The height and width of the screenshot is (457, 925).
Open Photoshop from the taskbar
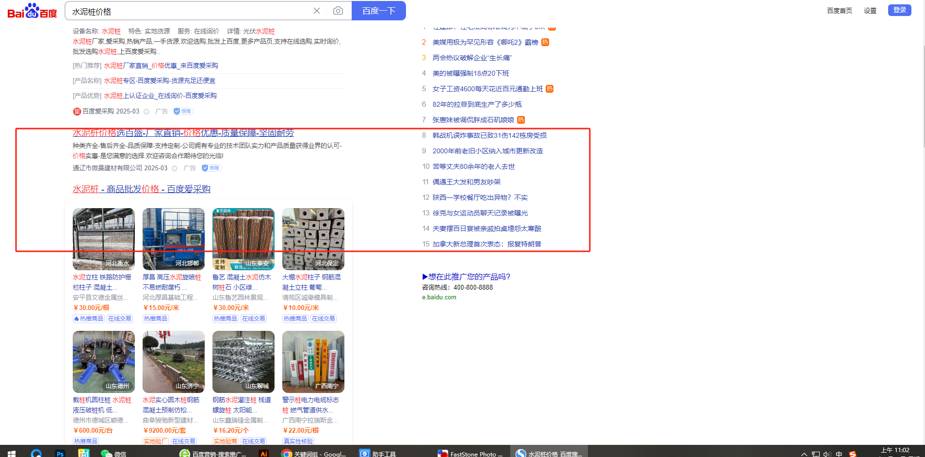click(x=60, y=454)
